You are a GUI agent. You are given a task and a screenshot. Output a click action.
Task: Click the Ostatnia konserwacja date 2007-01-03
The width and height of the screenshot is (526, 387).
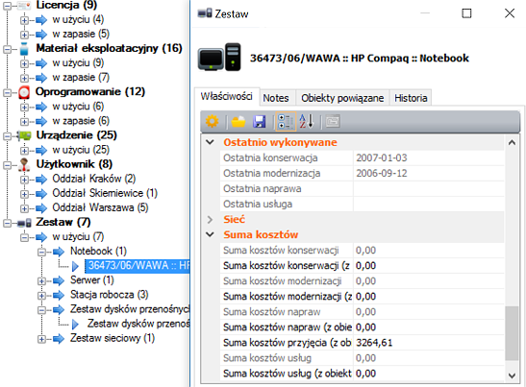pyautogui.click(x=428, y=157)
